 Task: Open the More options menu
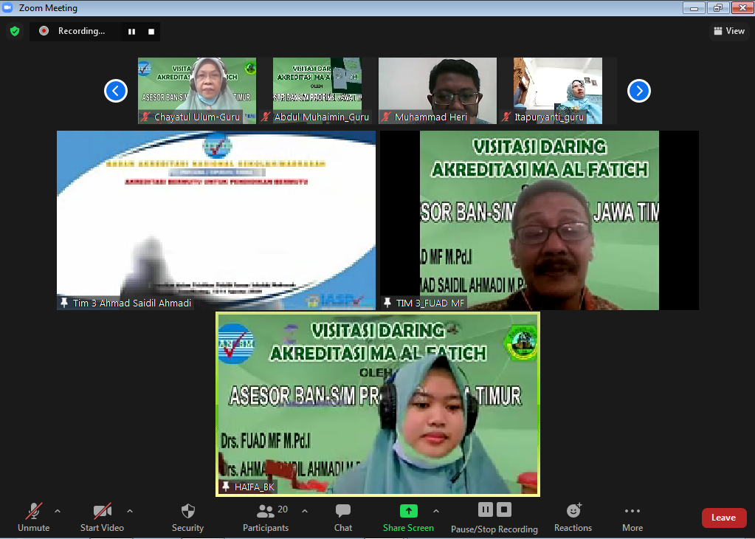point(632,516)
